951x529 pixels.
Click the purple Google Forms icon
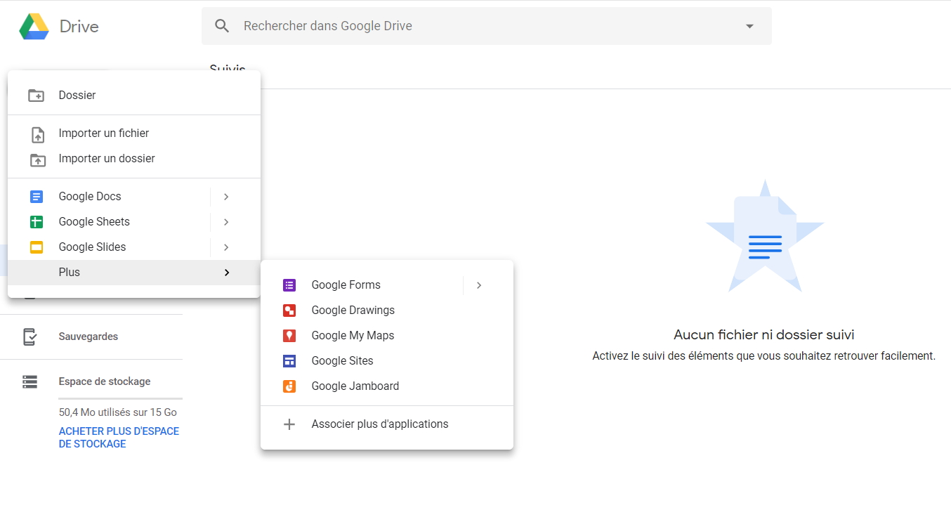pyautogui.click(x=289, y=285)
